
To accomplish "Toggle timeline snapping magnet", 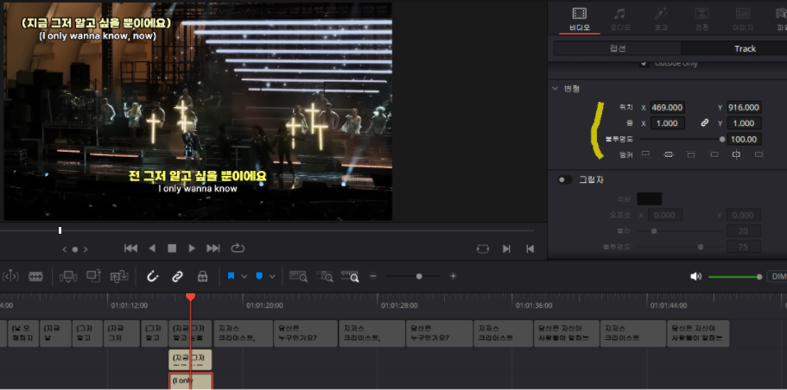I will (153, 276).
